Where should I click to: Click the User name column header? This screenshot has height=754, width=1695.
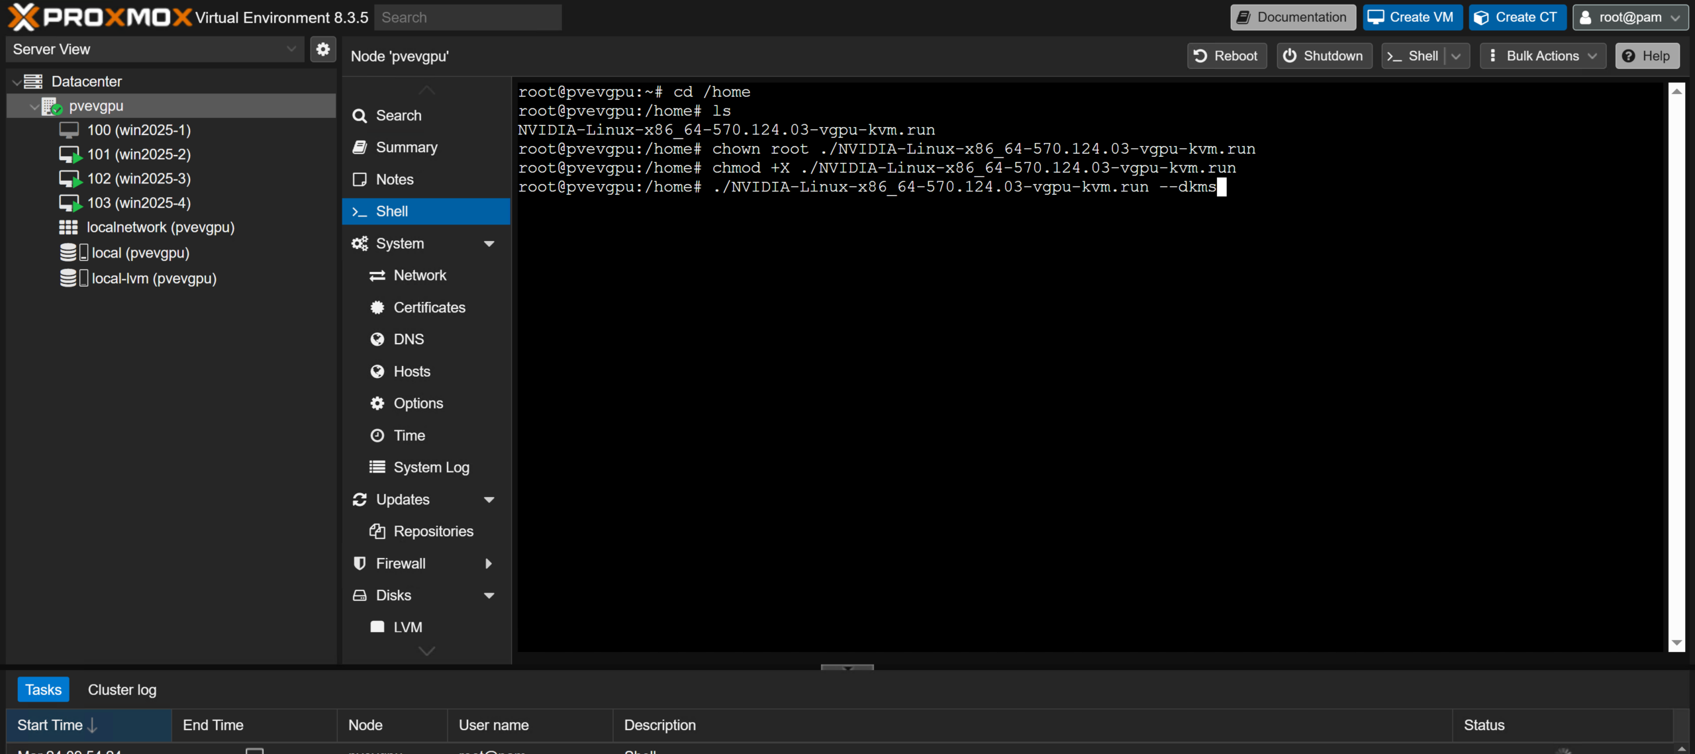click(530, 725)
